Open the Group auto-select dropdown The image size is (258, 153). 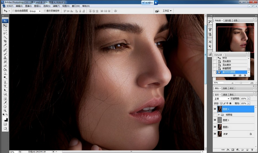pos(35,11)
